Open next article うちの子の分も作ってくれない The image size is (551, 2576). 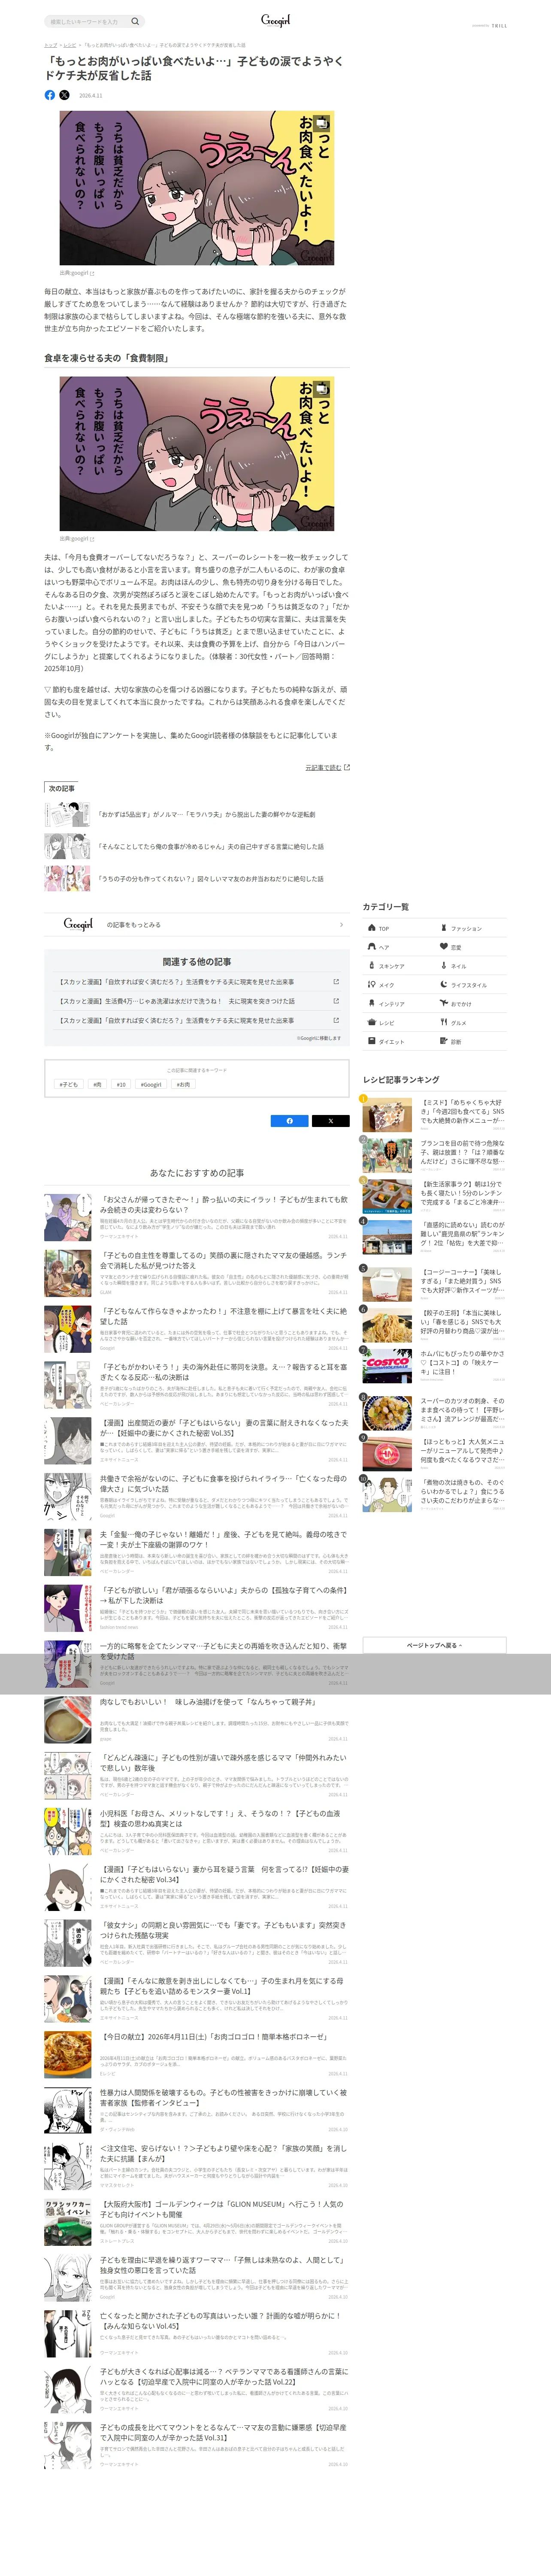point(197,879)
